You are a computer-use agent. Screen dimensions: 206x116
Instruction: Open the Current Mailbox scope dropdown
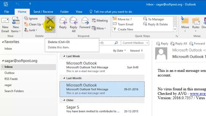coord(135,43)
